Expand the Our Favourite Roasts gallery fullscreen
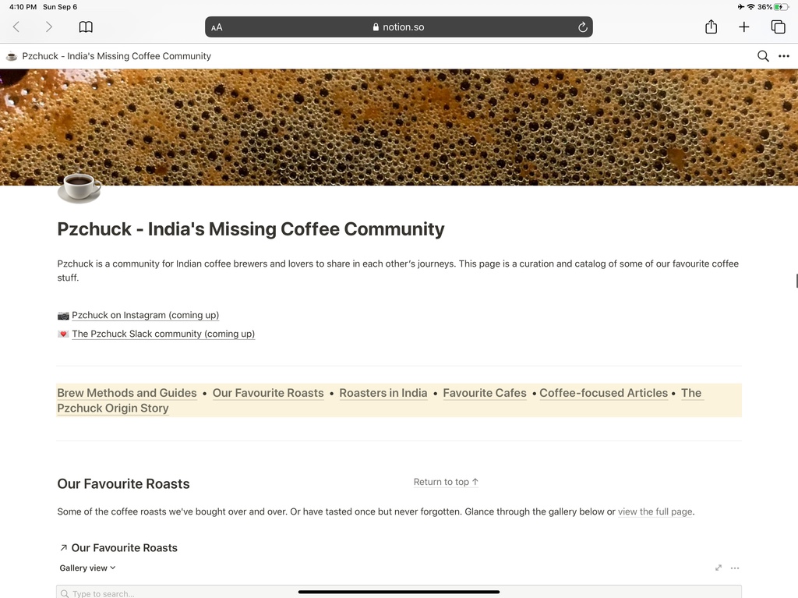The width and height of the screenshot is (798, 598). pyautogui.click(x=718, y=568)
